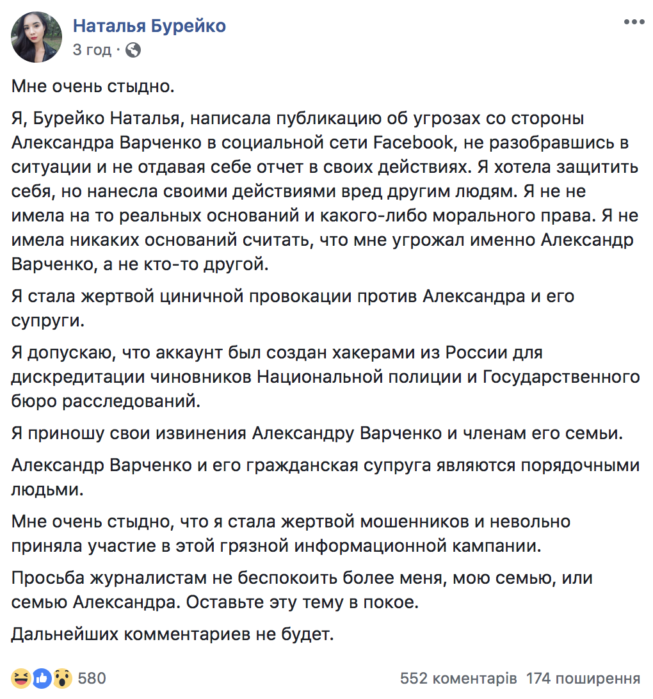
Task: Click the paragraph 'Я приношу свои извинения'
Action: click(317, 433)
